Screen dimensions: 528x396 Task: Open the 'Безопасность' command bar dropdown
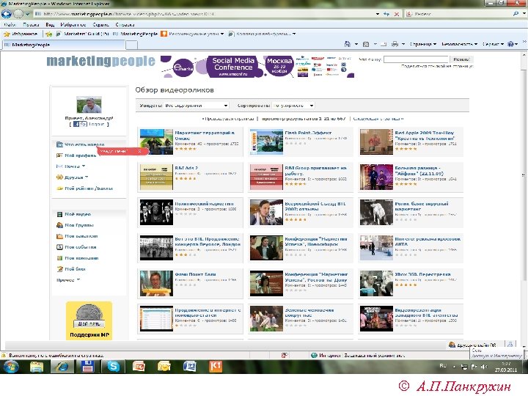click(459, 44)
